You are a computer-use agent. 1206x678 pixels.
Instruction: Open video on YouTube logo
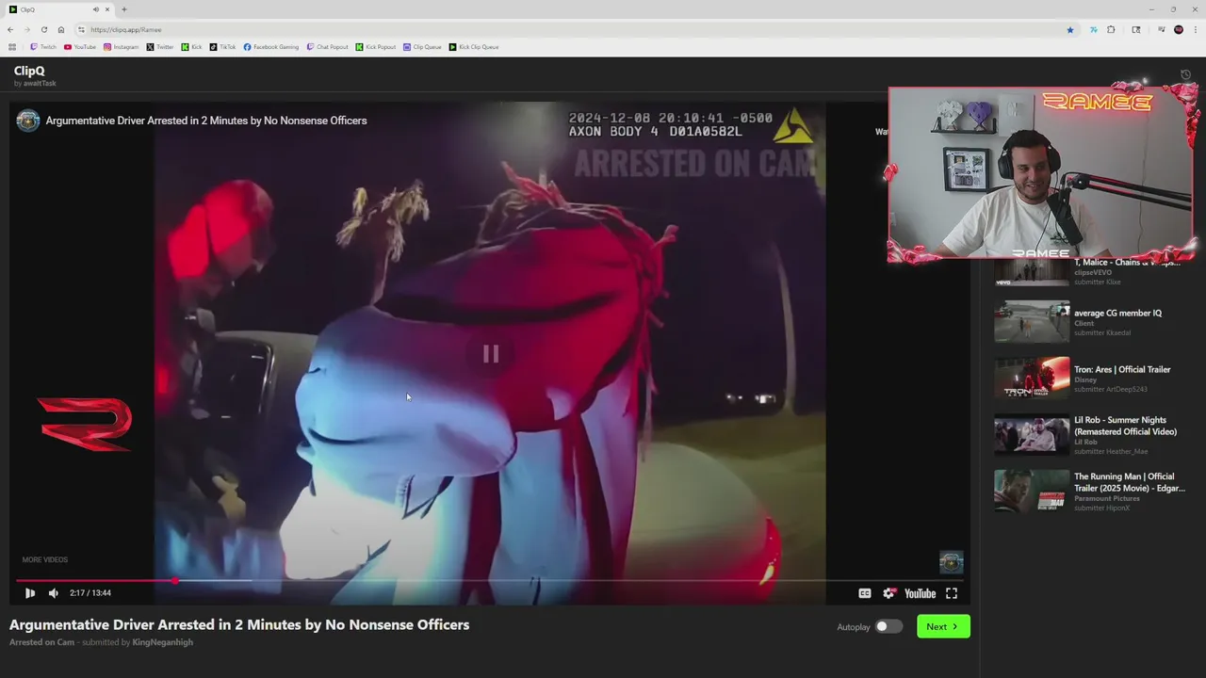pyautogui.click(x=920, y=593)
